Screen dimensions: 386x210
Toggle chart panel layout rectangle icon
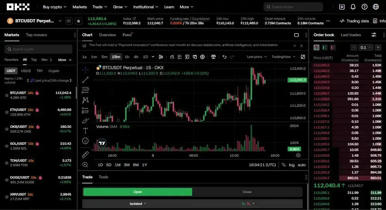pyautogui.click(x=296, y=35)
